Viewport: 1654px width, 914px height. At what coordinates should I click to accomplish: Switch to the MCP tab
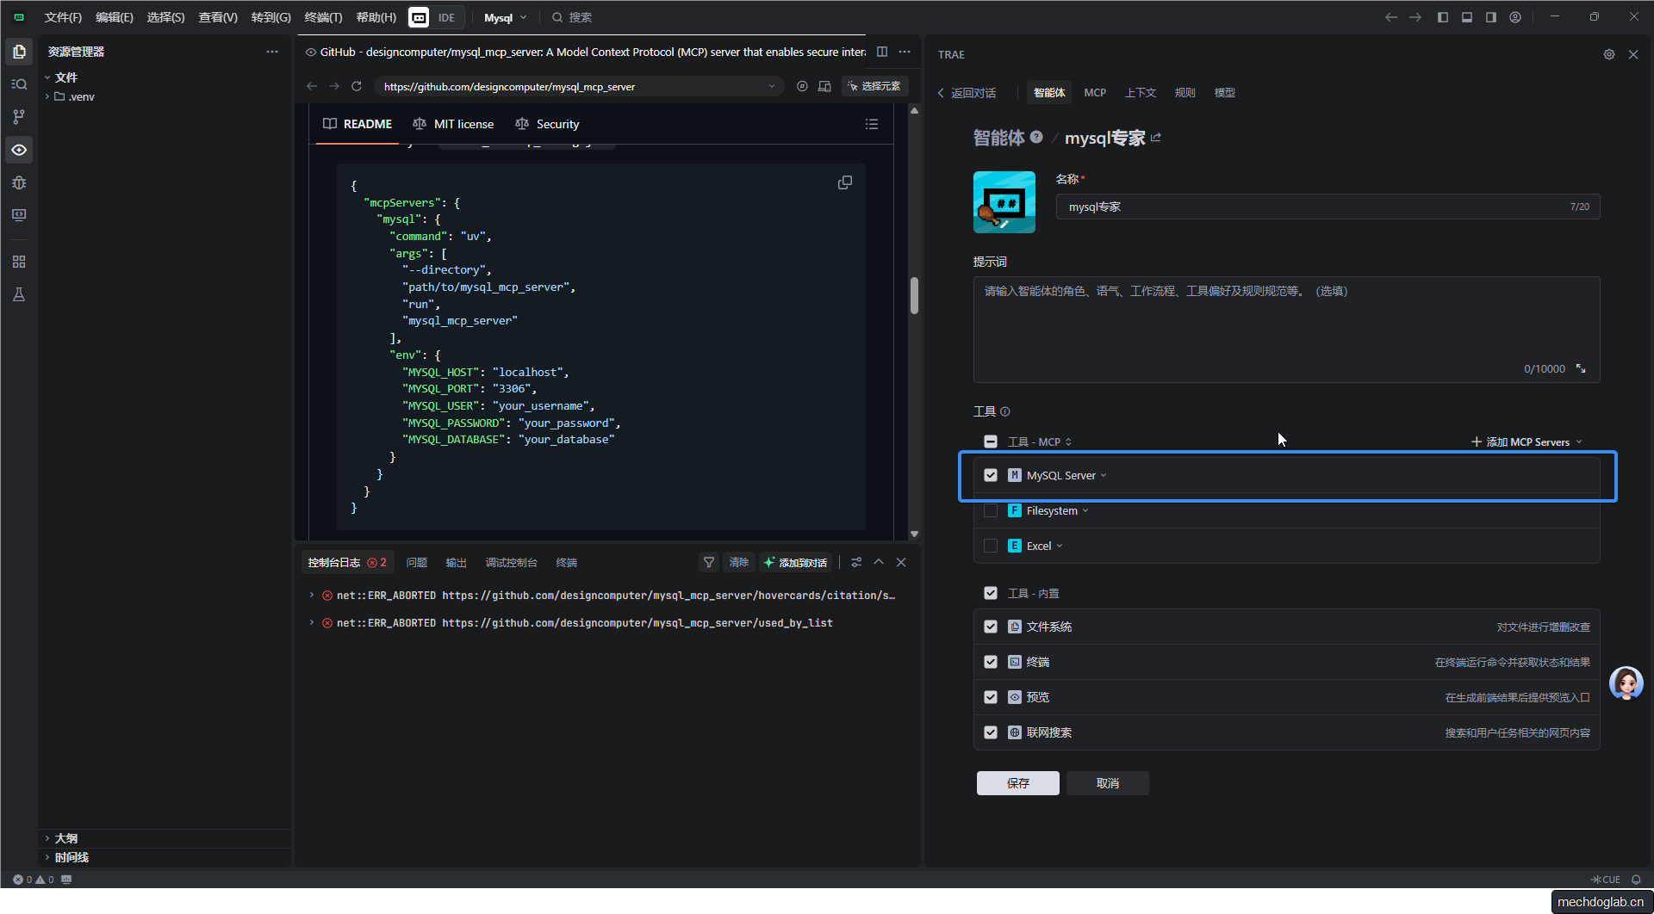1094,92
